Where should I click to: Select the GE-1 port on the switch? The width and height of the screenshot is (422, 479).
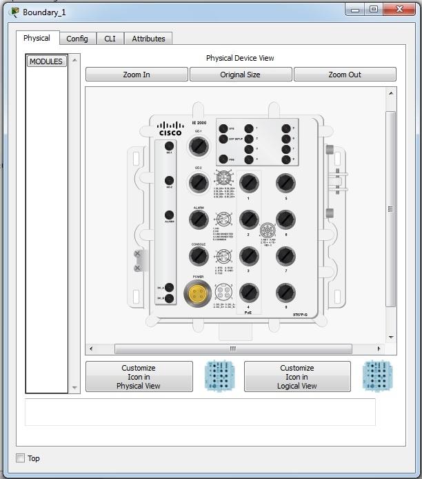click(199, 146)
